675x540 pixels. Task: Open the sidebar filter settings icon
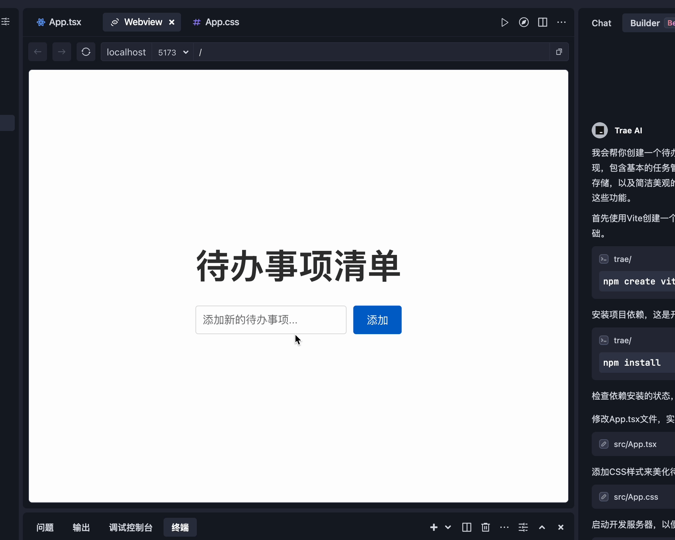click(x=6, y=21)
